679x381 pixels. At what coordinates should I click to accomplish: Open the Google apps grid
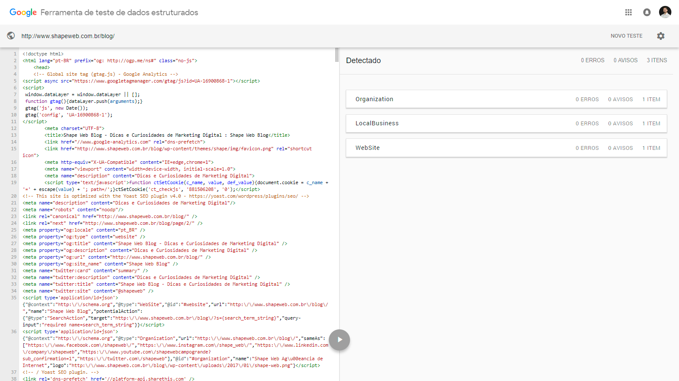click(x=628, y=12)
